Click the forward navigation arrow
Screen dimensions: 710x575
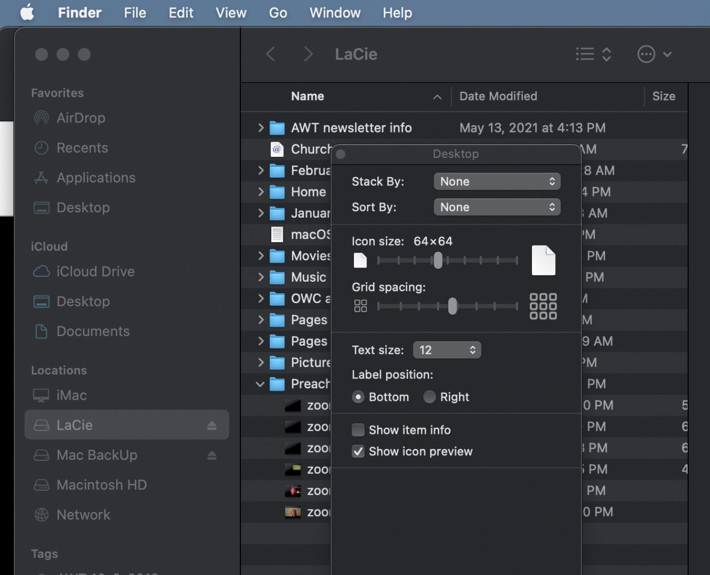(308, 54)
